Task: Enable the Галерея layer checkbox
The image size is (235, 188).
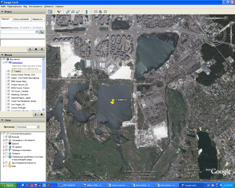Action: pyautogui.click(x=6, y=153)
